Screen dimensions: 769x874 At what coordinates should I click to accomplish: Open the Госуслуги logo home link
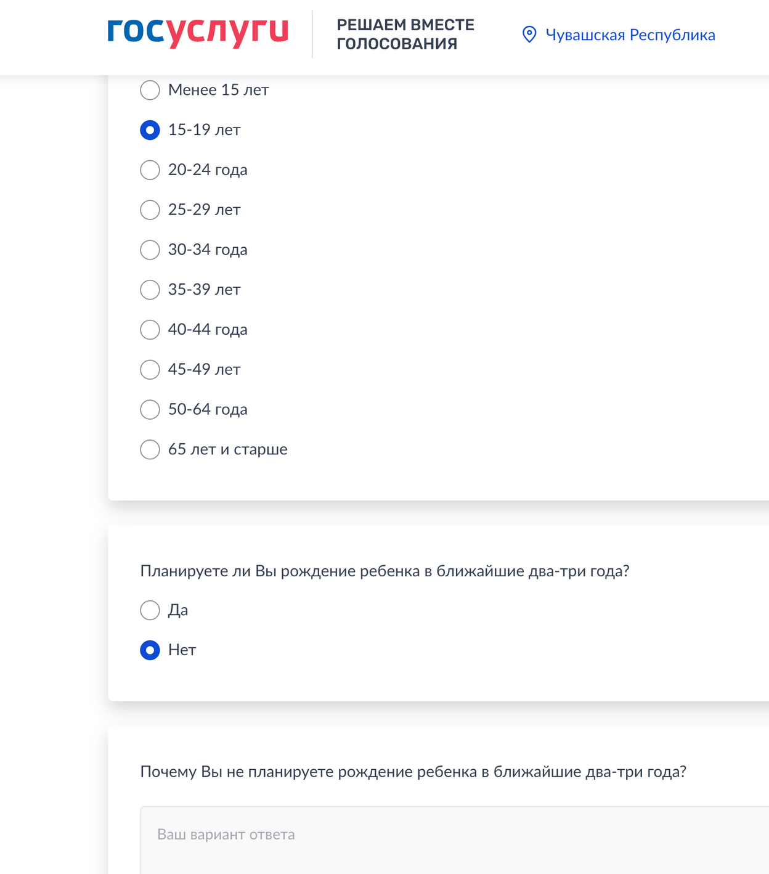pos(198,33)
